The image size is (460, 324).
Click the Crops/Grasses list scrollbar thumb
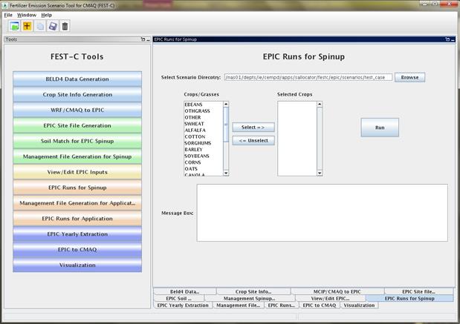click(x=226, y=125)
